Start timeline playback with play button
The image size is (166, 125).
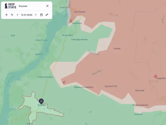click(7, 15)
